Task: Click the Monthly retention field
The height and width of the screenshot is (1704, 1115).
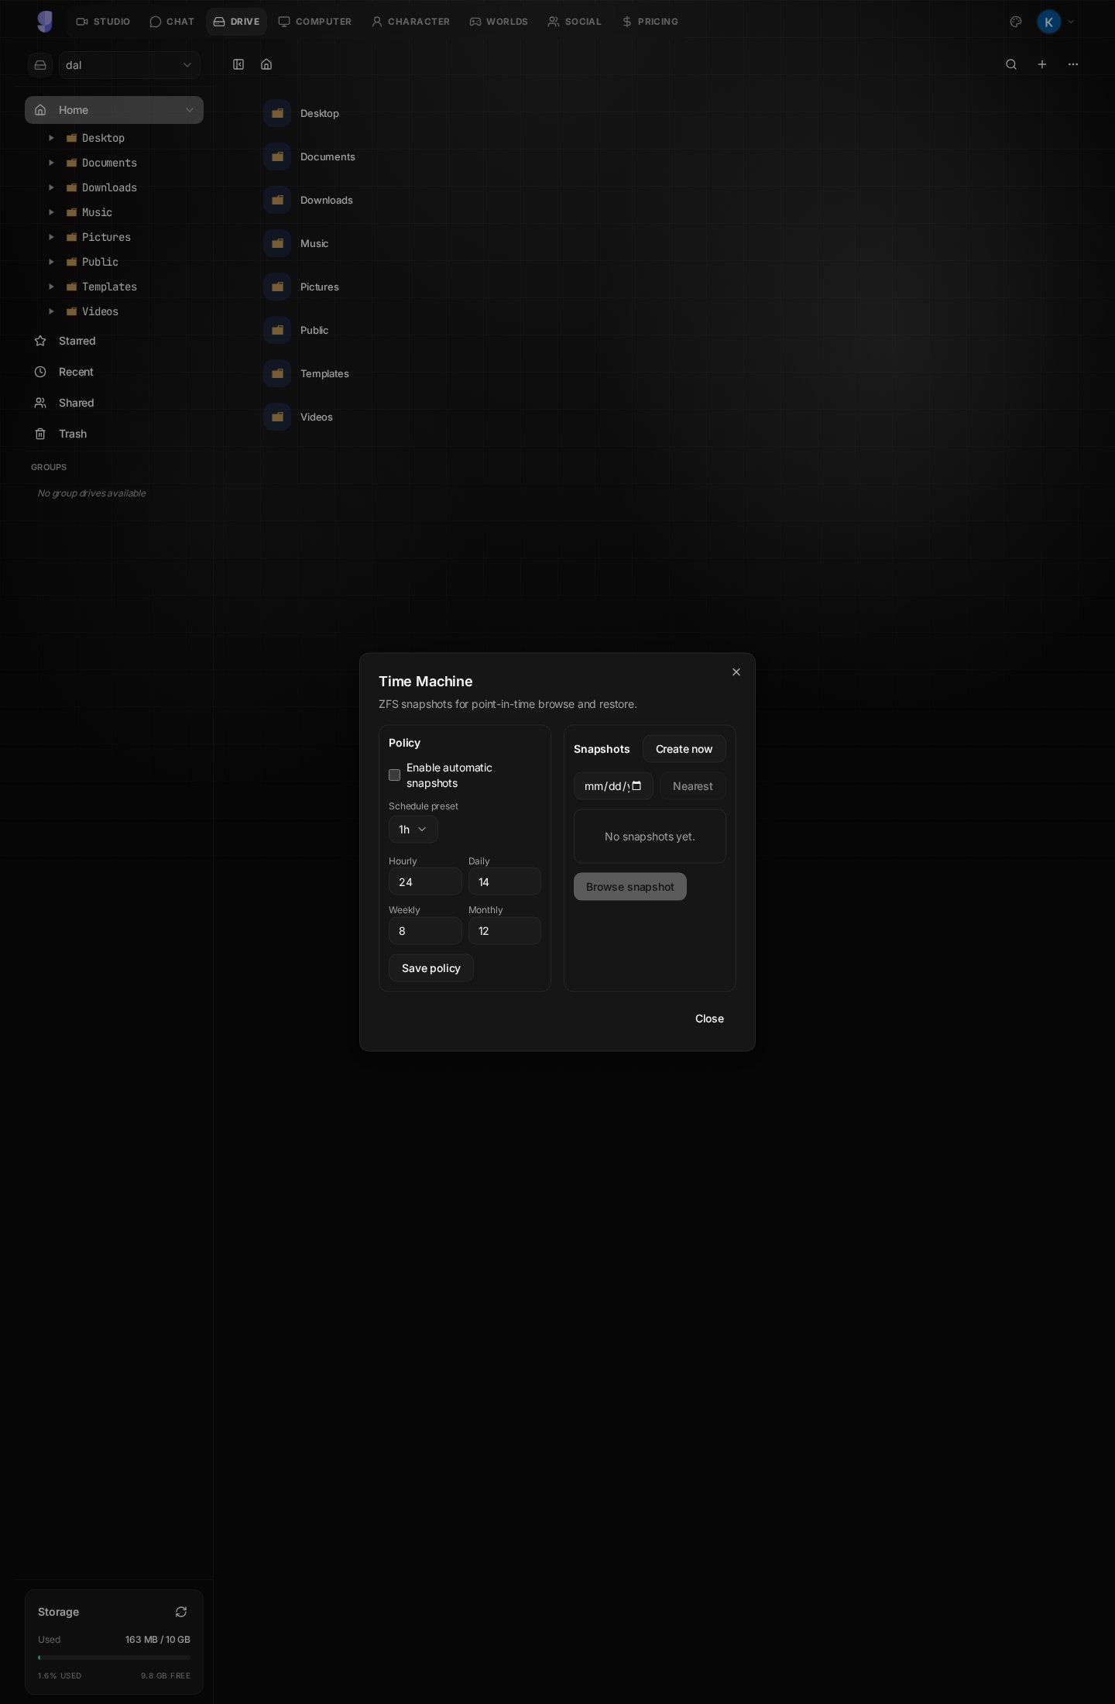Action: click(x=505, y=931)
